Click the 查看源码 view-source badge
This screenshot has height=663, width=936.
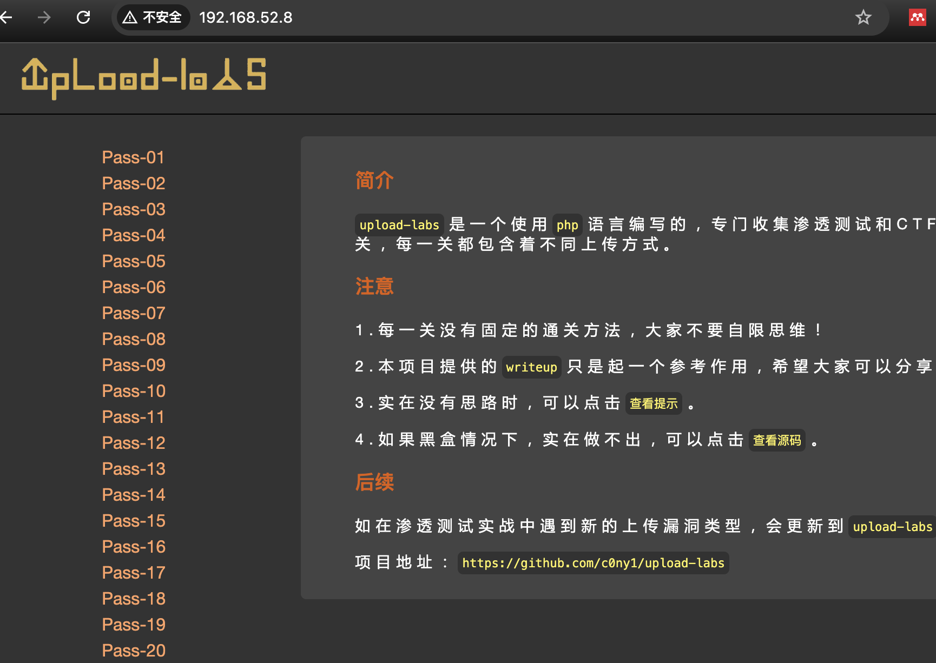[777, 440]
